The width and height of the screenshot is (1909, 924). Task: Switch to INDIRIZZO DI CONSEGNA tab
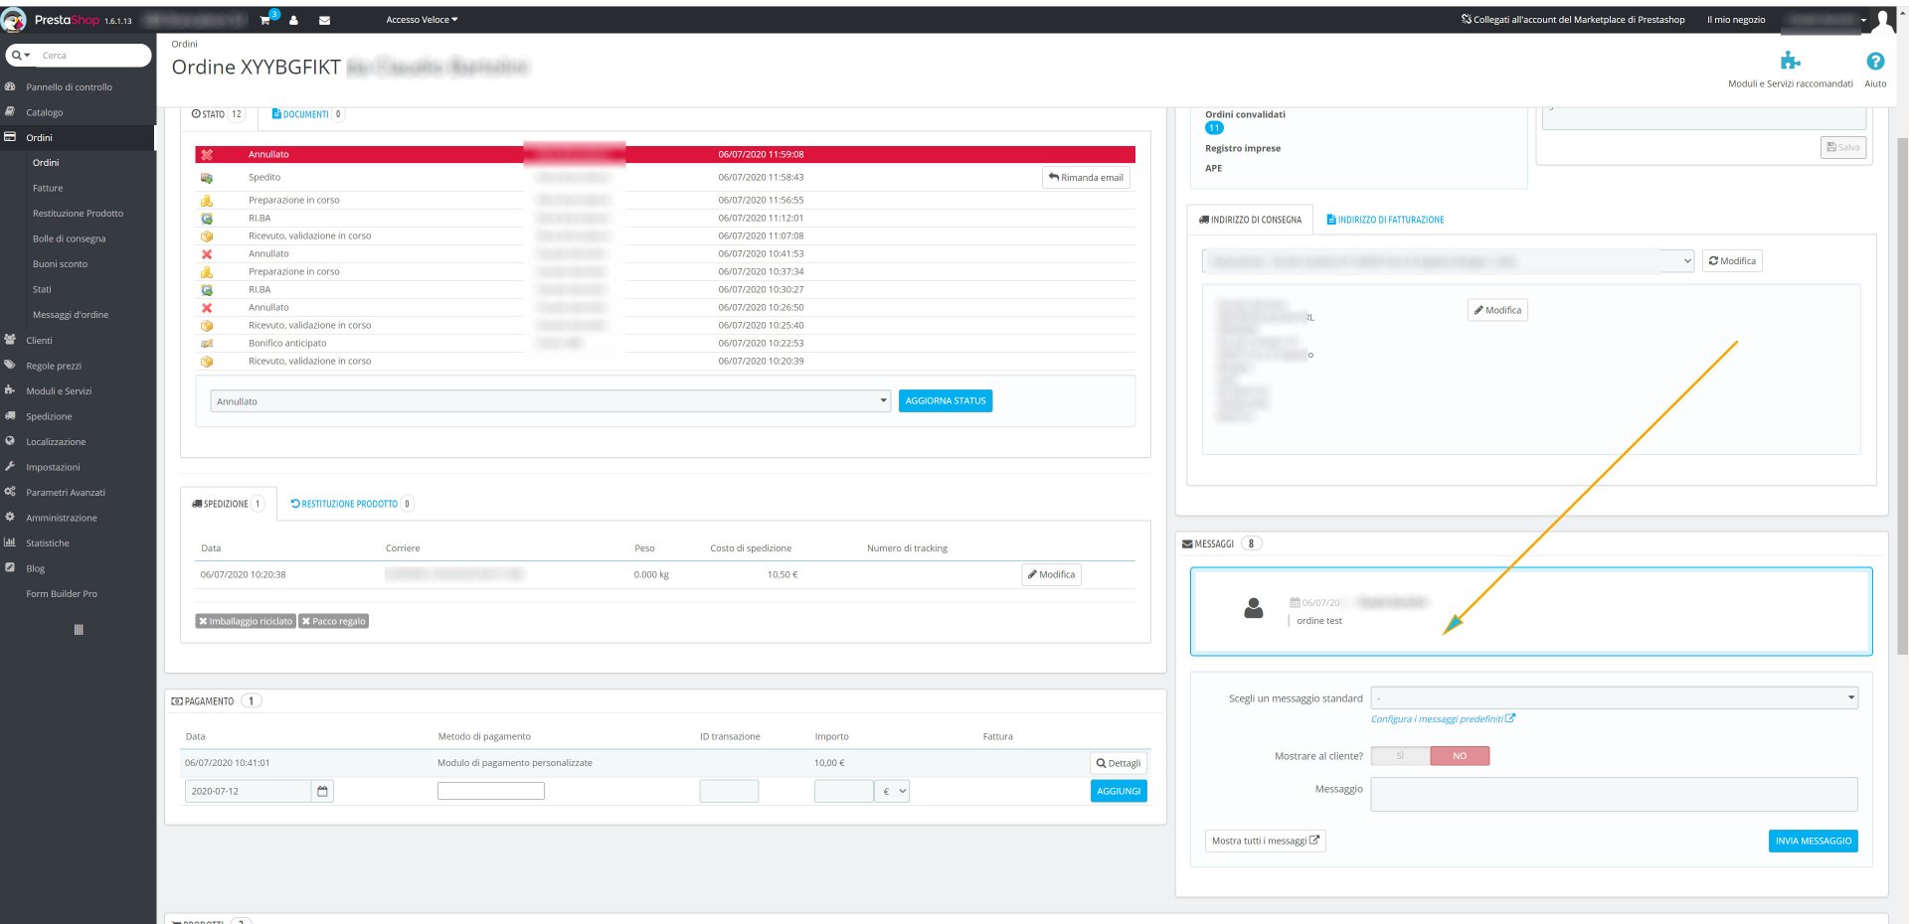1250,220
